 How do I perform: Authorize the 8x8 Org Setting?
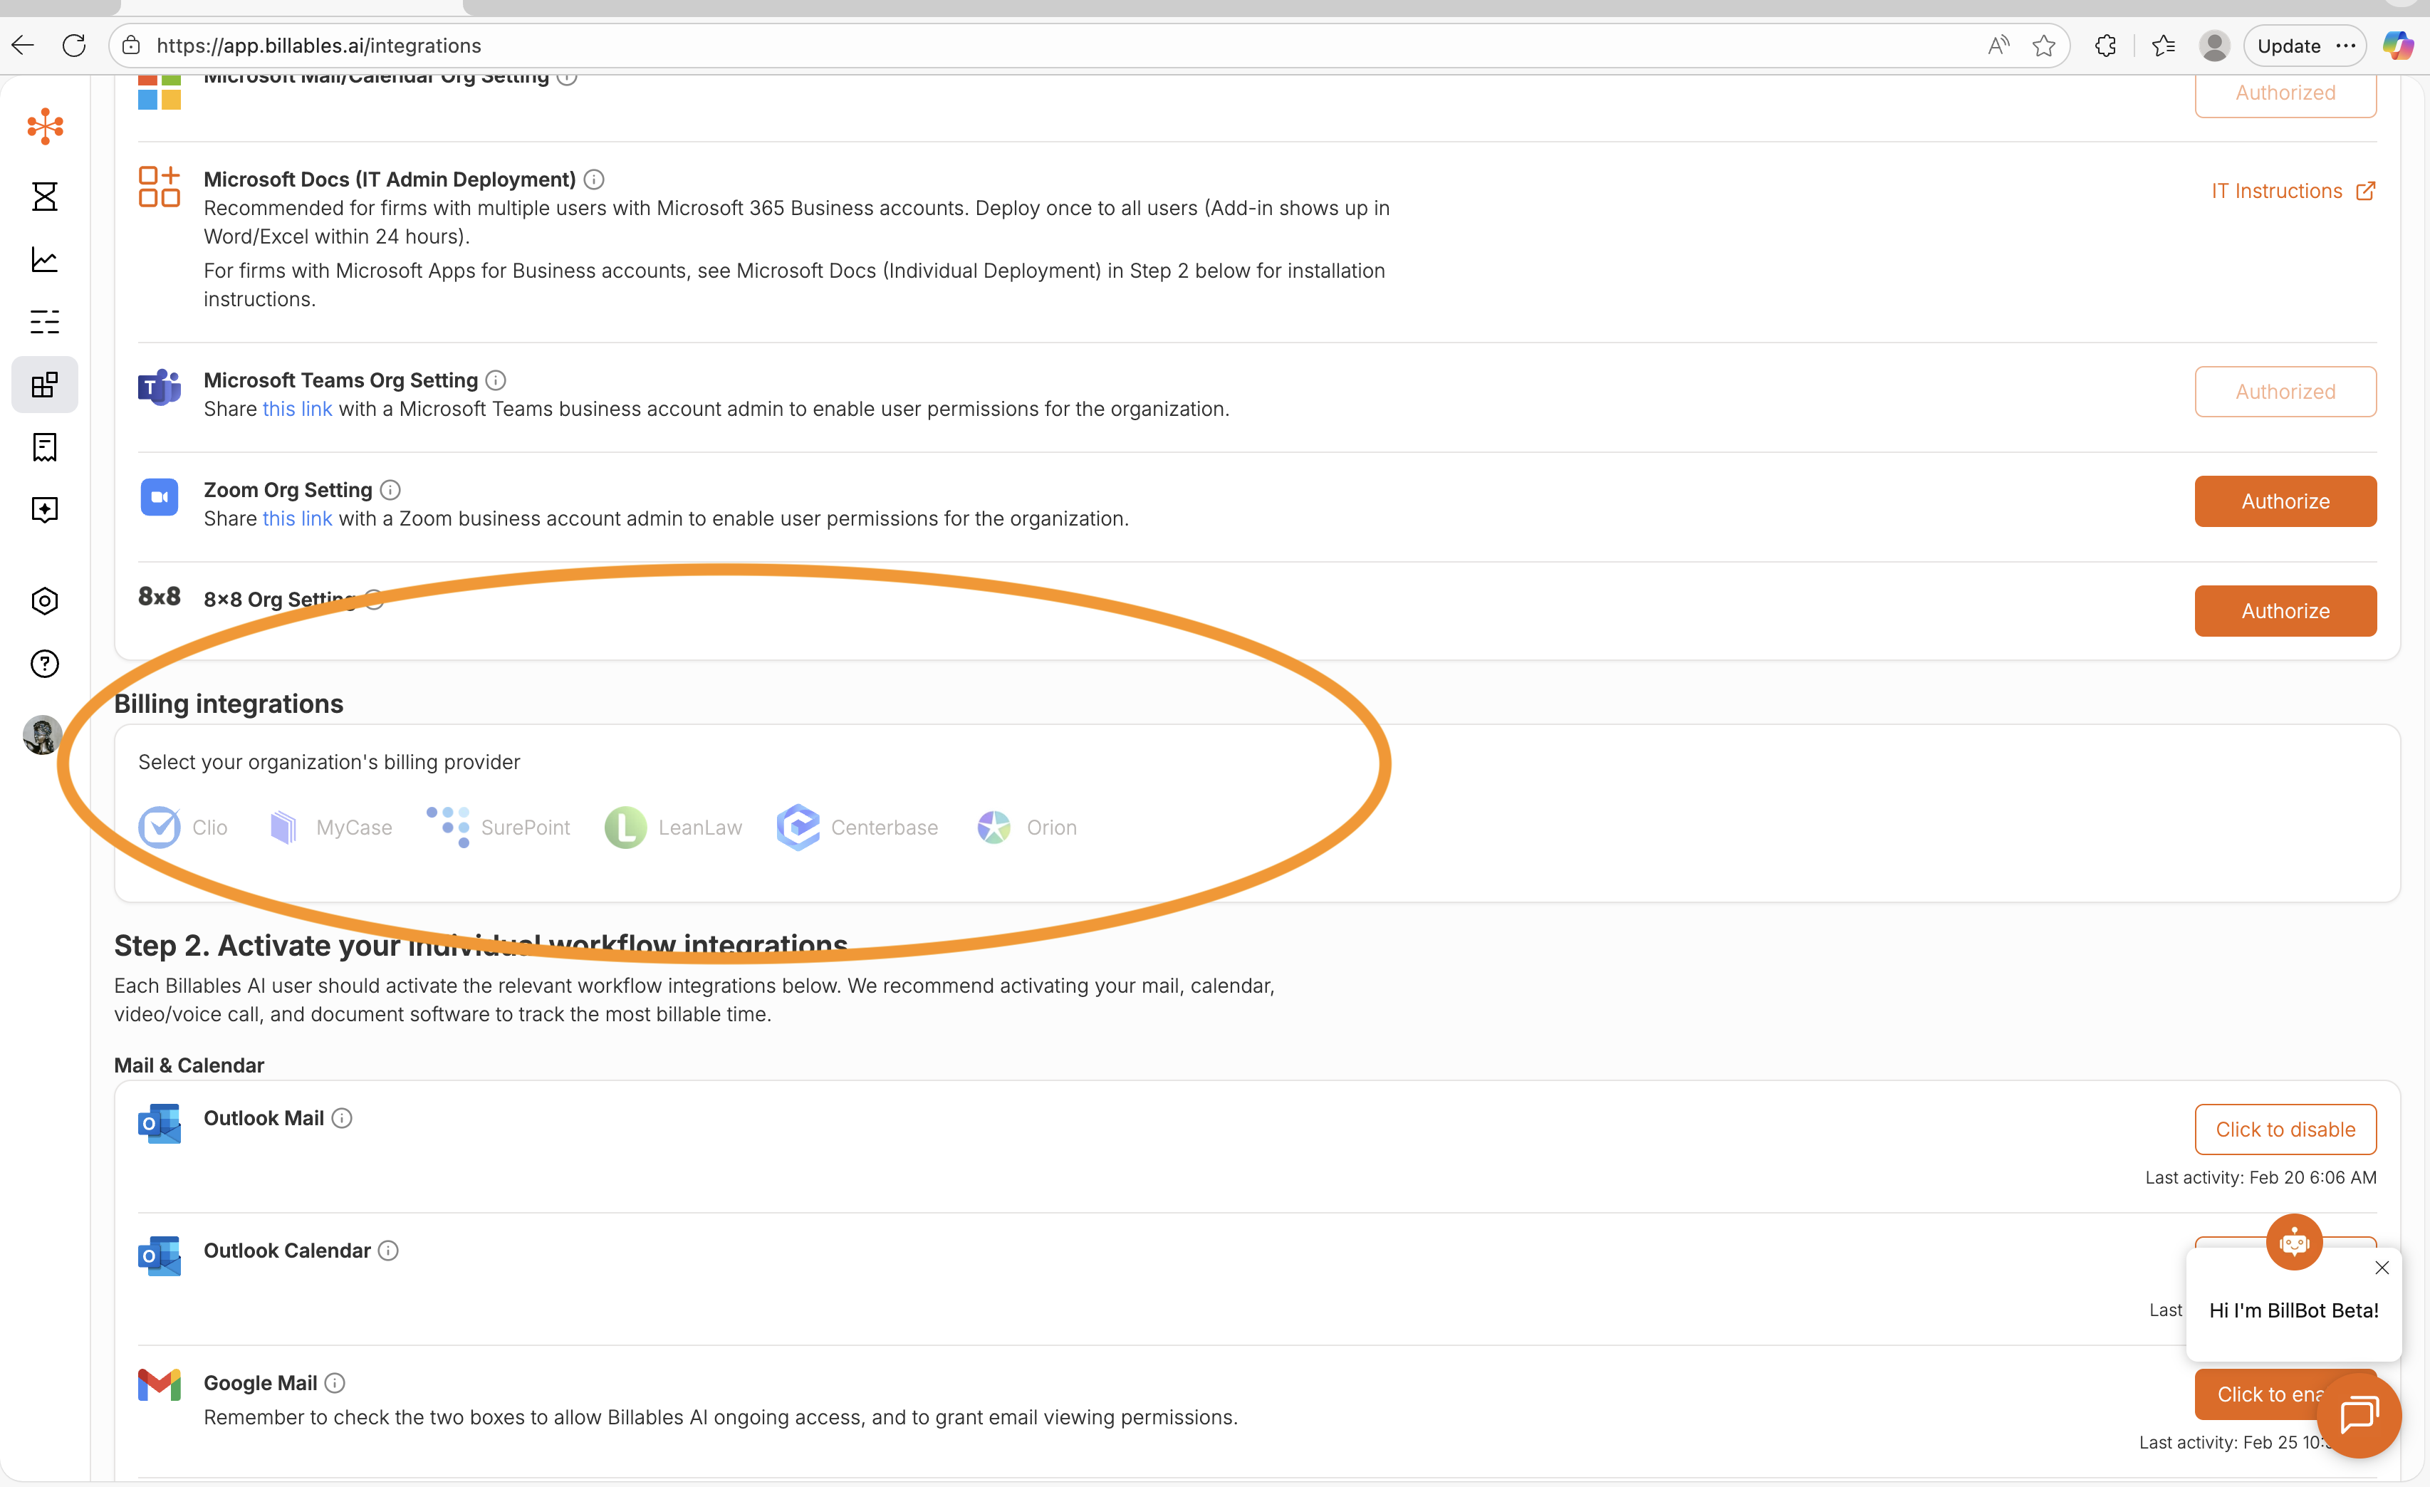point(2284,610)
